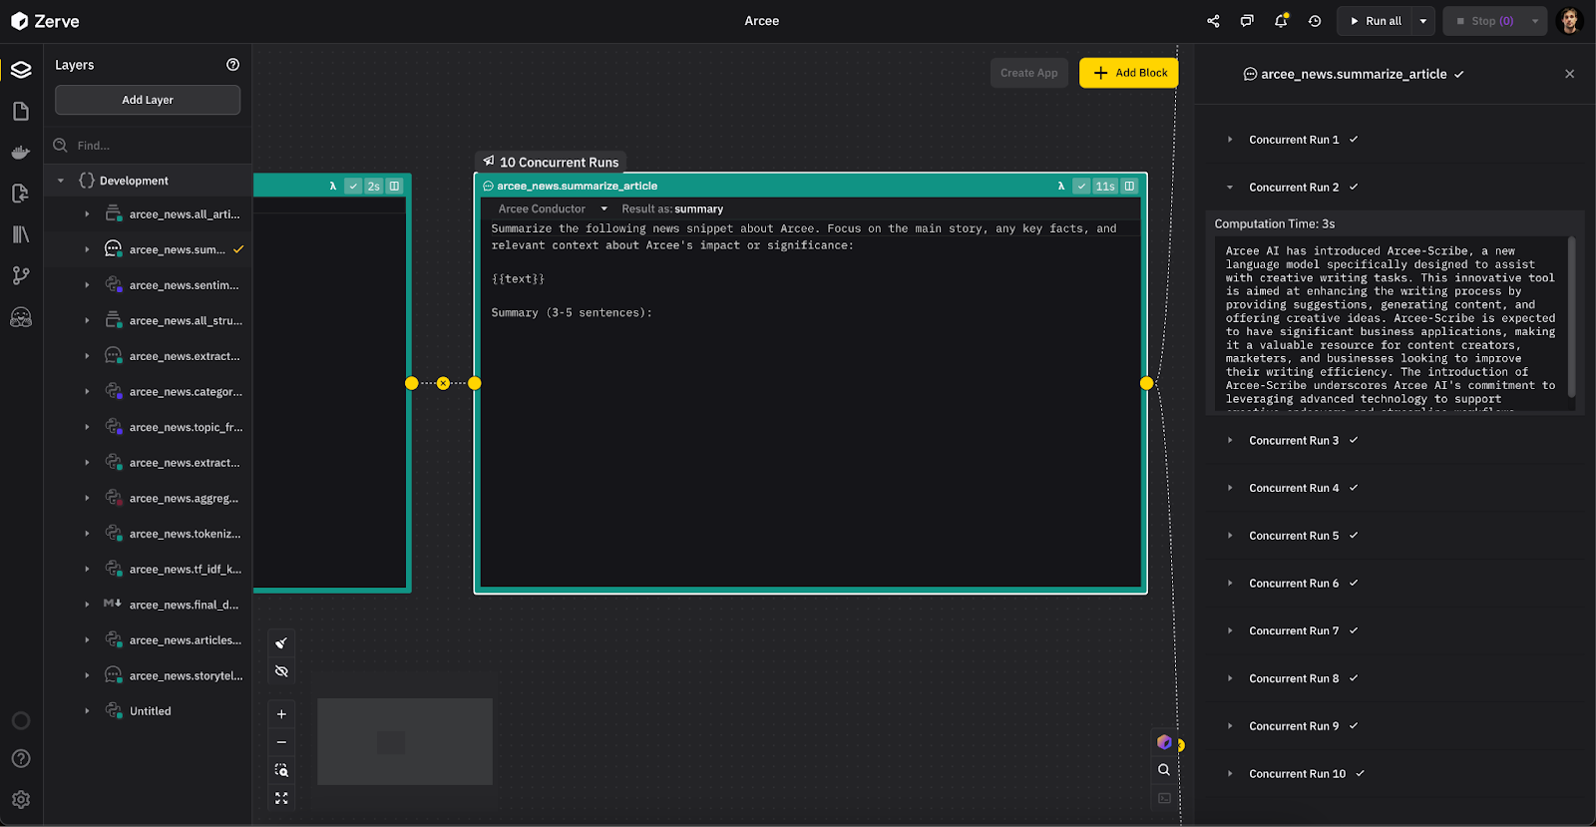Toggle the summarize_article block status checkmark
The width and height of the screenshot is (1596, 827).
coord(1081,186)
